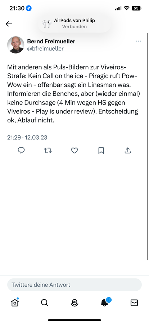Viewport: 149px width, 324px height.
Task: Open the Search tab with the magnifier icon
Action: pyautogui.click(x=45, y=303)
